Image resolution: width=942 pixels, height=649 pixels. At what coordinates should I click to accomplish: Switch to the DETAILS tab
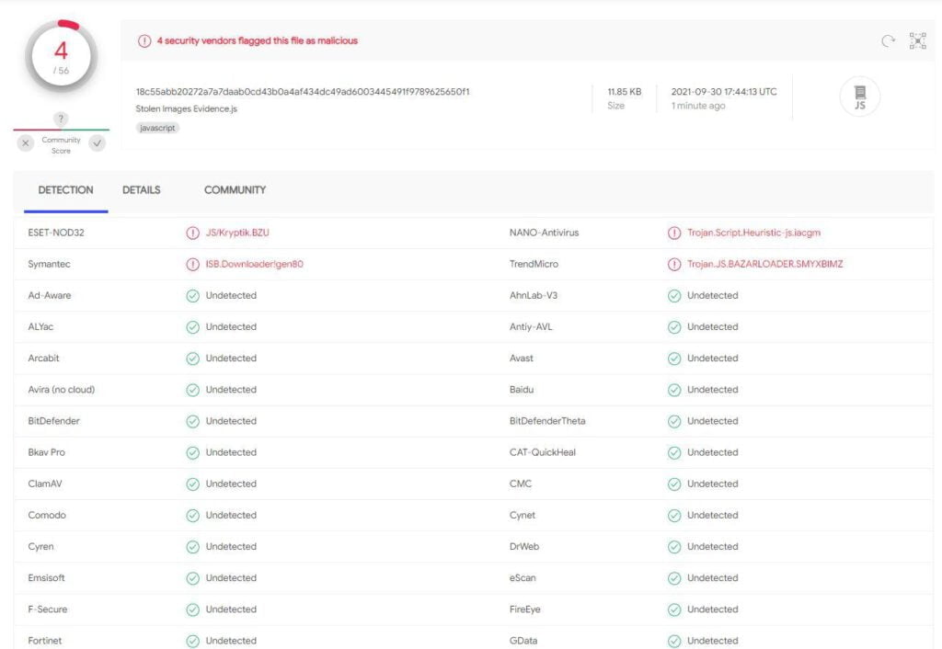[140, 190]
